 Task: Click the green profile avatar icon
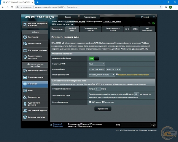[170, 7]
